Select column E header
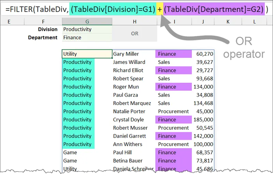 [9, 22]
